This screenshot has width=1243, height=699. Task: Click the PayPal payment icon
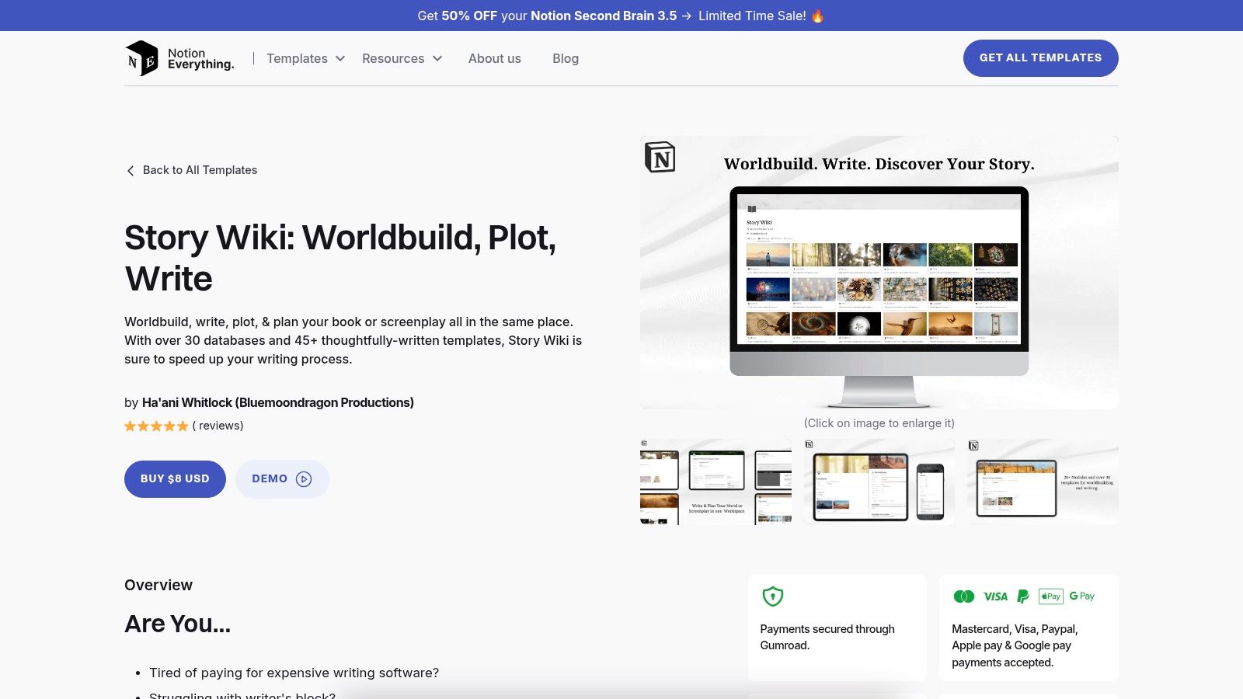[x=1022, y=596]
